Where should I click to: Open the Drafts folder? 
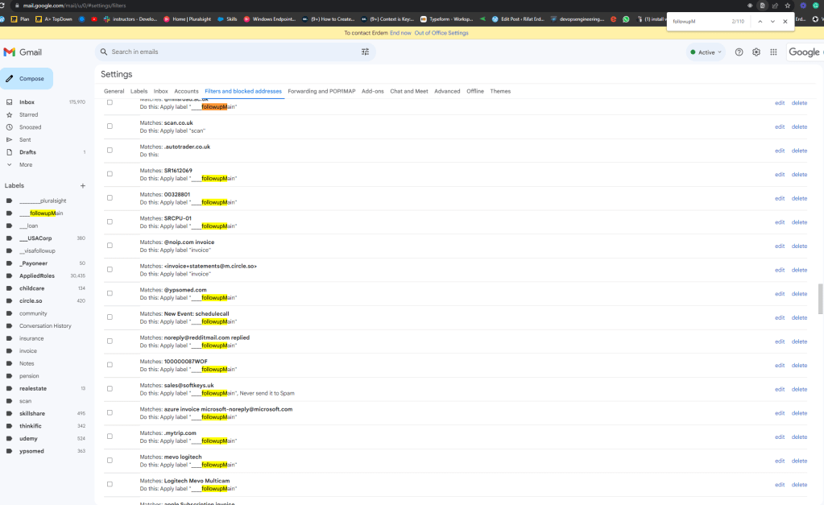point(28,152)
